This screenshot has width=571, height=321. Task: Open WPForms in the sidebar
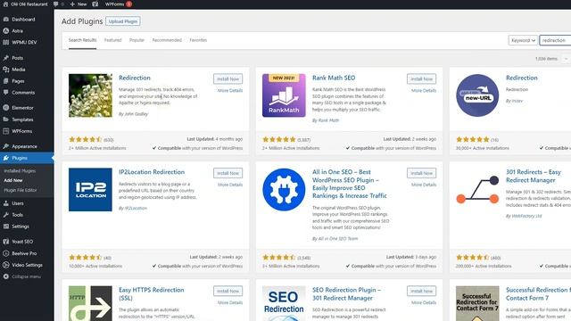(x=21, y=131)
